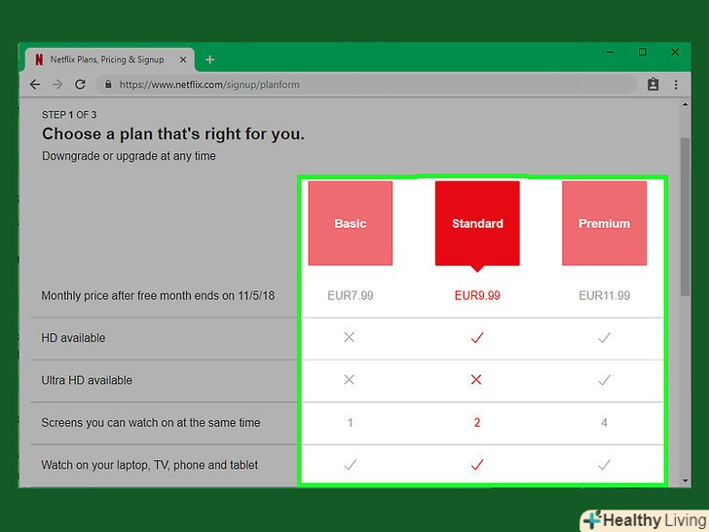Go back using the browser back arrow
This screenshot has height=532, width=709.
pyautogui.click(x=35, y=85)
